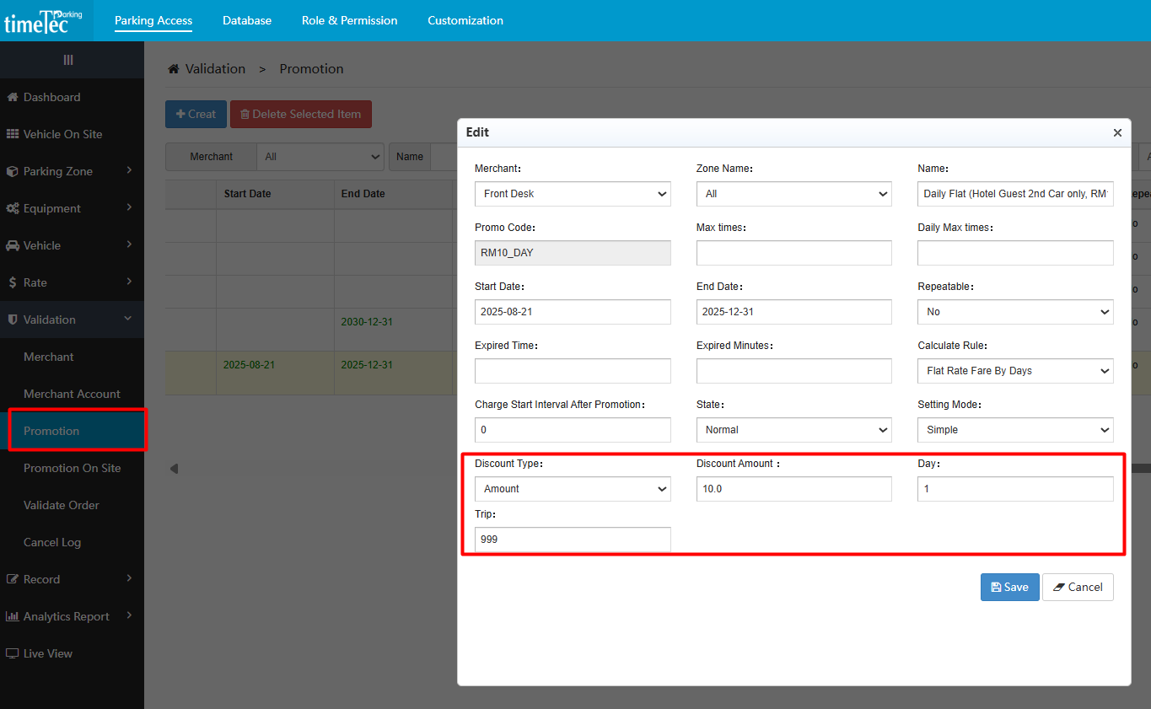Click the Expired Minutes field
The width and height of the screenshot is (1151, 709).
(x=793, y=371)
